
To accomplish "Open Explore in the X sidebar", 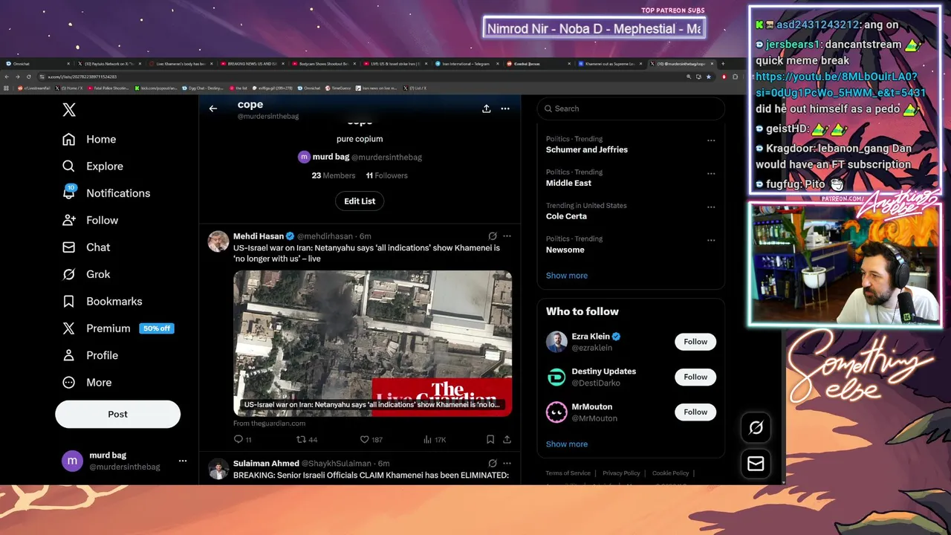I will [x=93, y=166].
